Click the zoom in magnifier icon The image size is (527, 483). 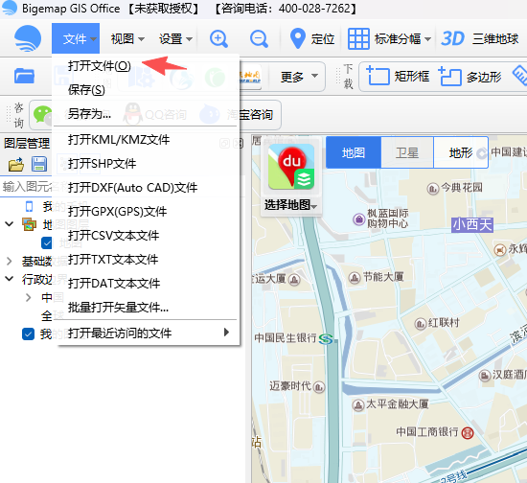[218, 38]
